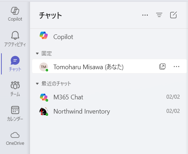
Task: Open the Tomoharu Misawa (あなた) chat
Action: 110,66
